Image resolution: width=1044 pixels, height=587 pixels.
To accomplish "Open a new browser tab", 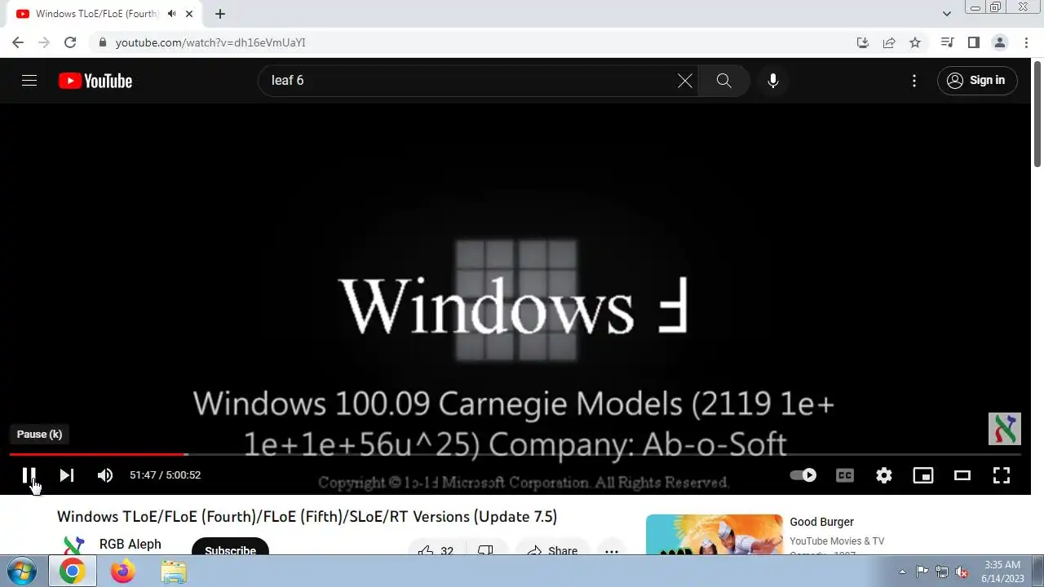I will (x=220, y=14).
